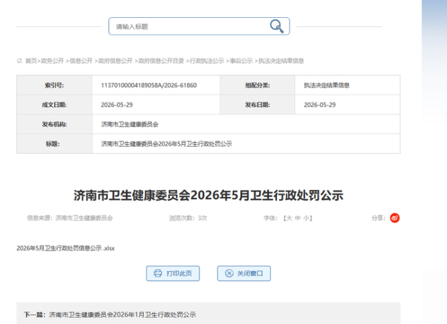Click the 打印此页 button

coord(173,273)
